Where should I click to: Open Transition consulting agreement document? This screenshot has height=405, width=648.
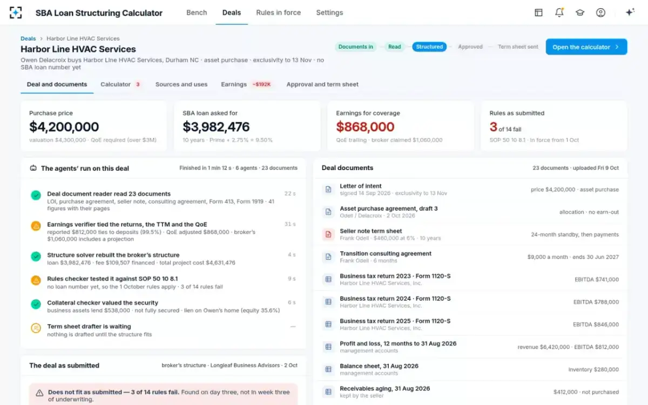[470, 257]
